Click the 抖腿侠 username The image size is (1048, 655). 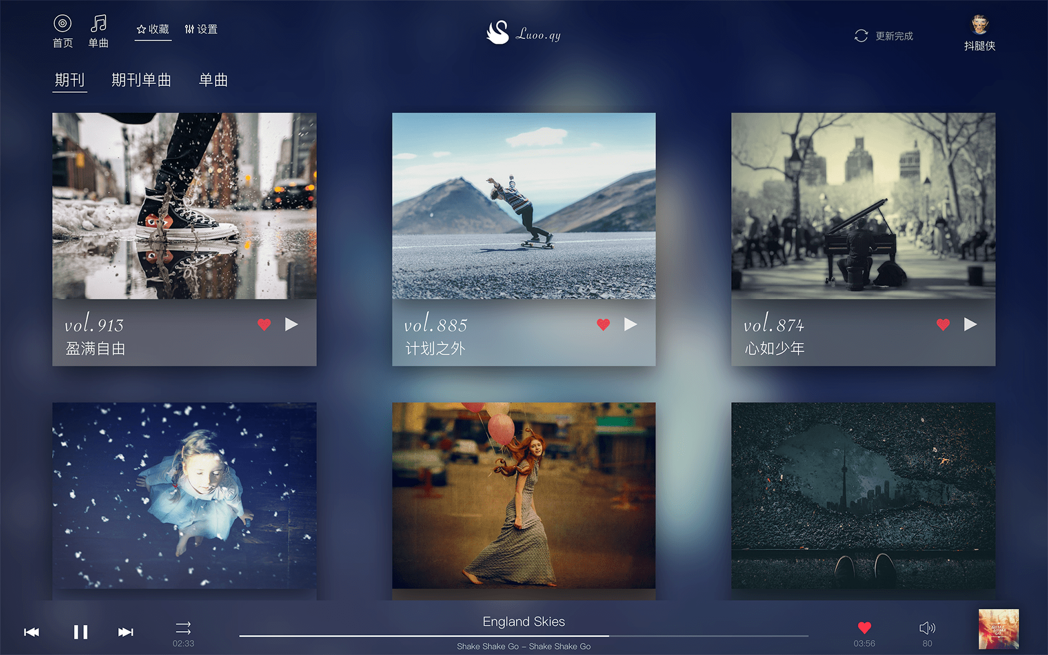980,46
